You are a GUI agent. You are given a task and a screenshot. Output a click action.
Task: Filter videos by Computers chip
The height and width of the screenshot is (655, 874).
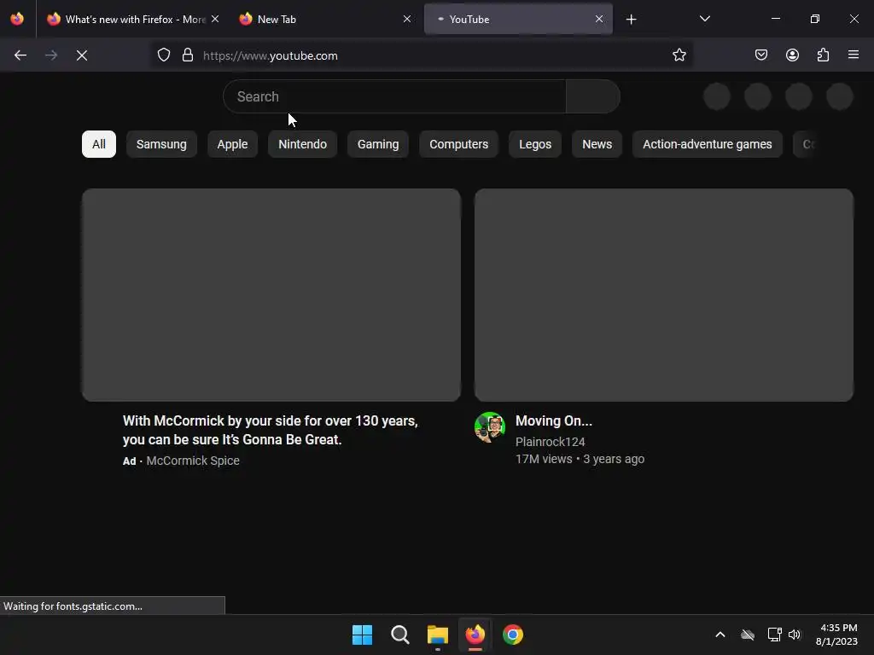click(458, 144)
